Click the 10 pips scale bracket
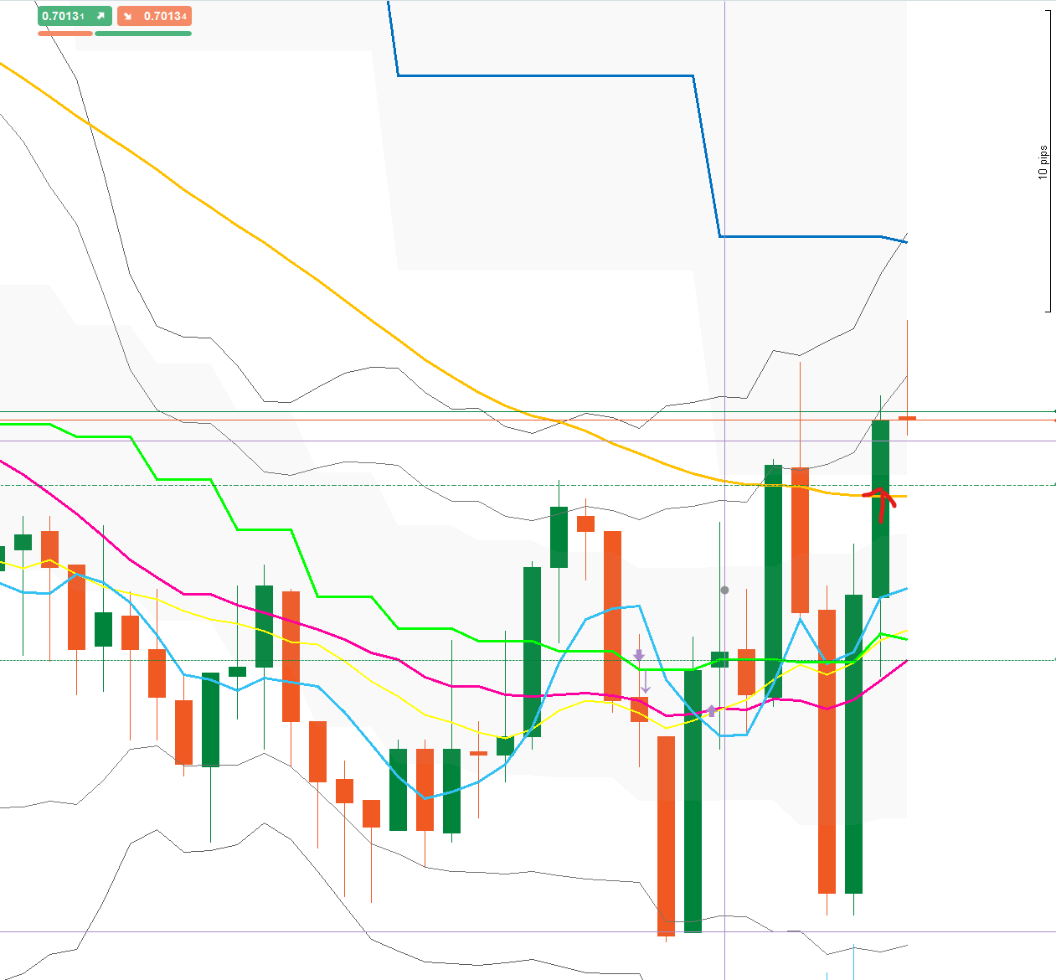The height and width of the screenshot is (980, 1056). click(x=1047, y=161)
